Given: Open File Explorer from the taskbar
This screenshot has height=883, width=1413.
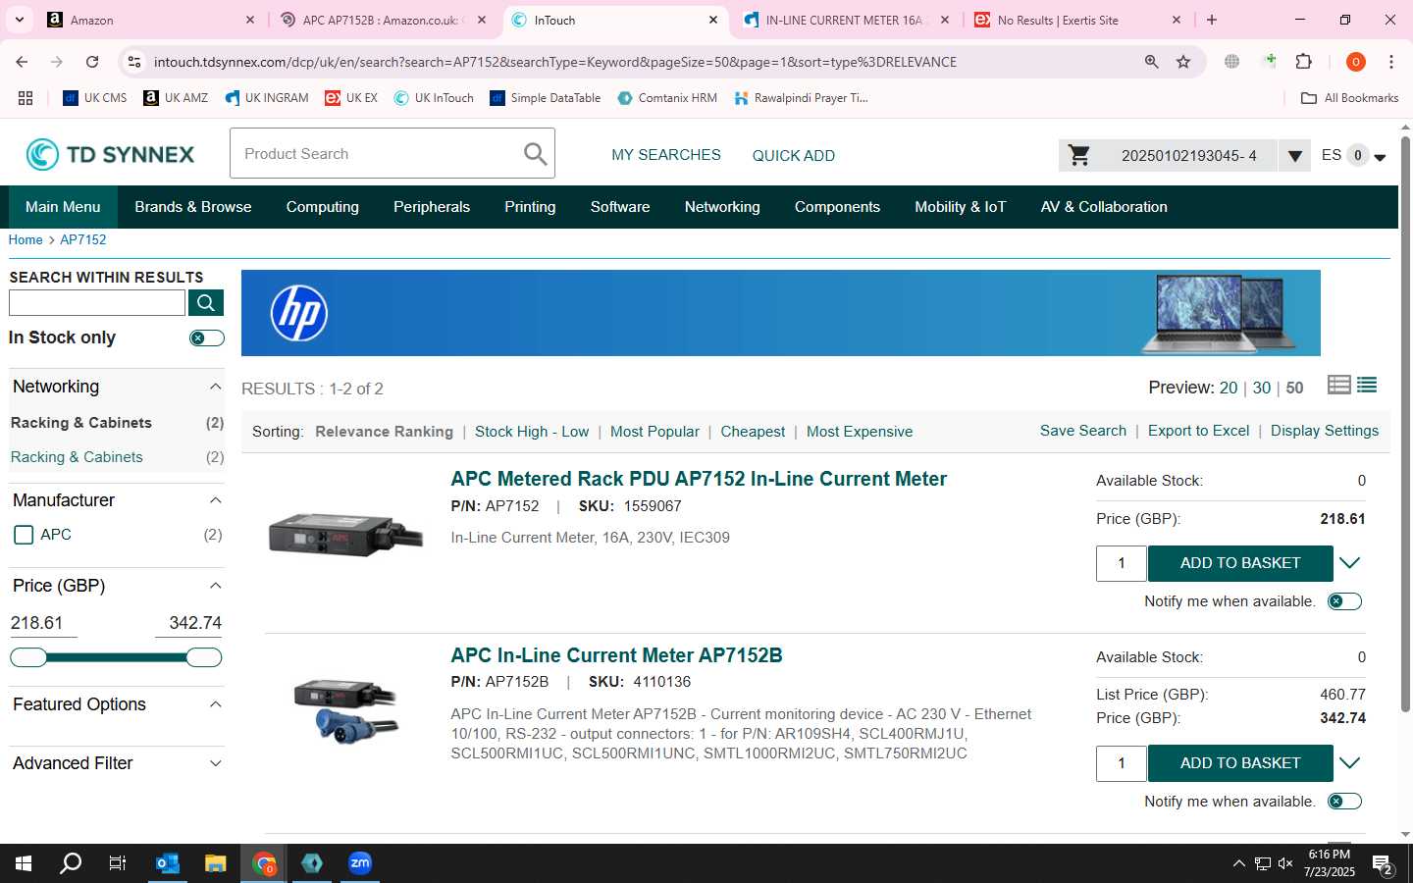Looking at the screenshot, I should 216,863.
